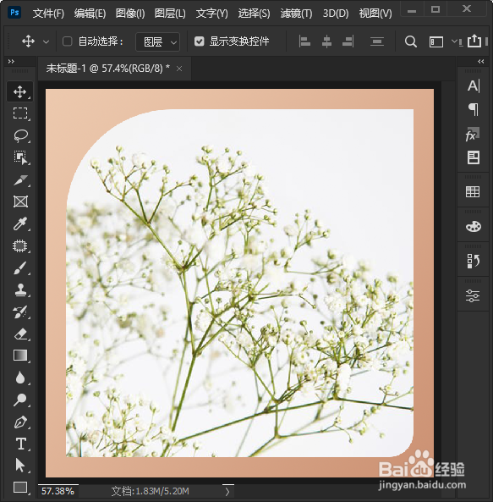The image size is (493, 502).
Task: Open the Swatches grid panel
Action: pyautogui.click(x=473, y=192)
